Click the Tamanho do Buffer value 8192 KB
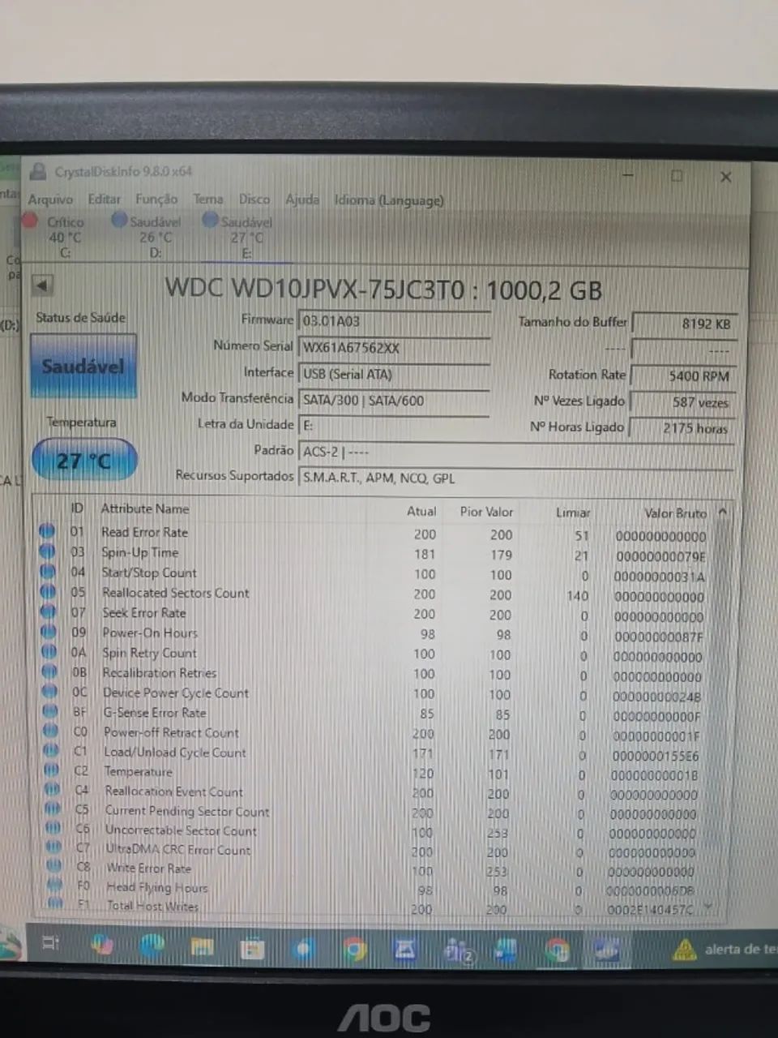The image size is (778, 1038). click(x=685, y=324)
